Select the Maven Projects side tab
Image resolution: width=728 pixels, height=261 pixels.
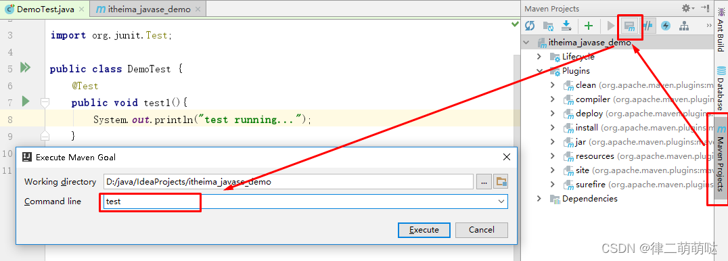[x=720, y=158]
